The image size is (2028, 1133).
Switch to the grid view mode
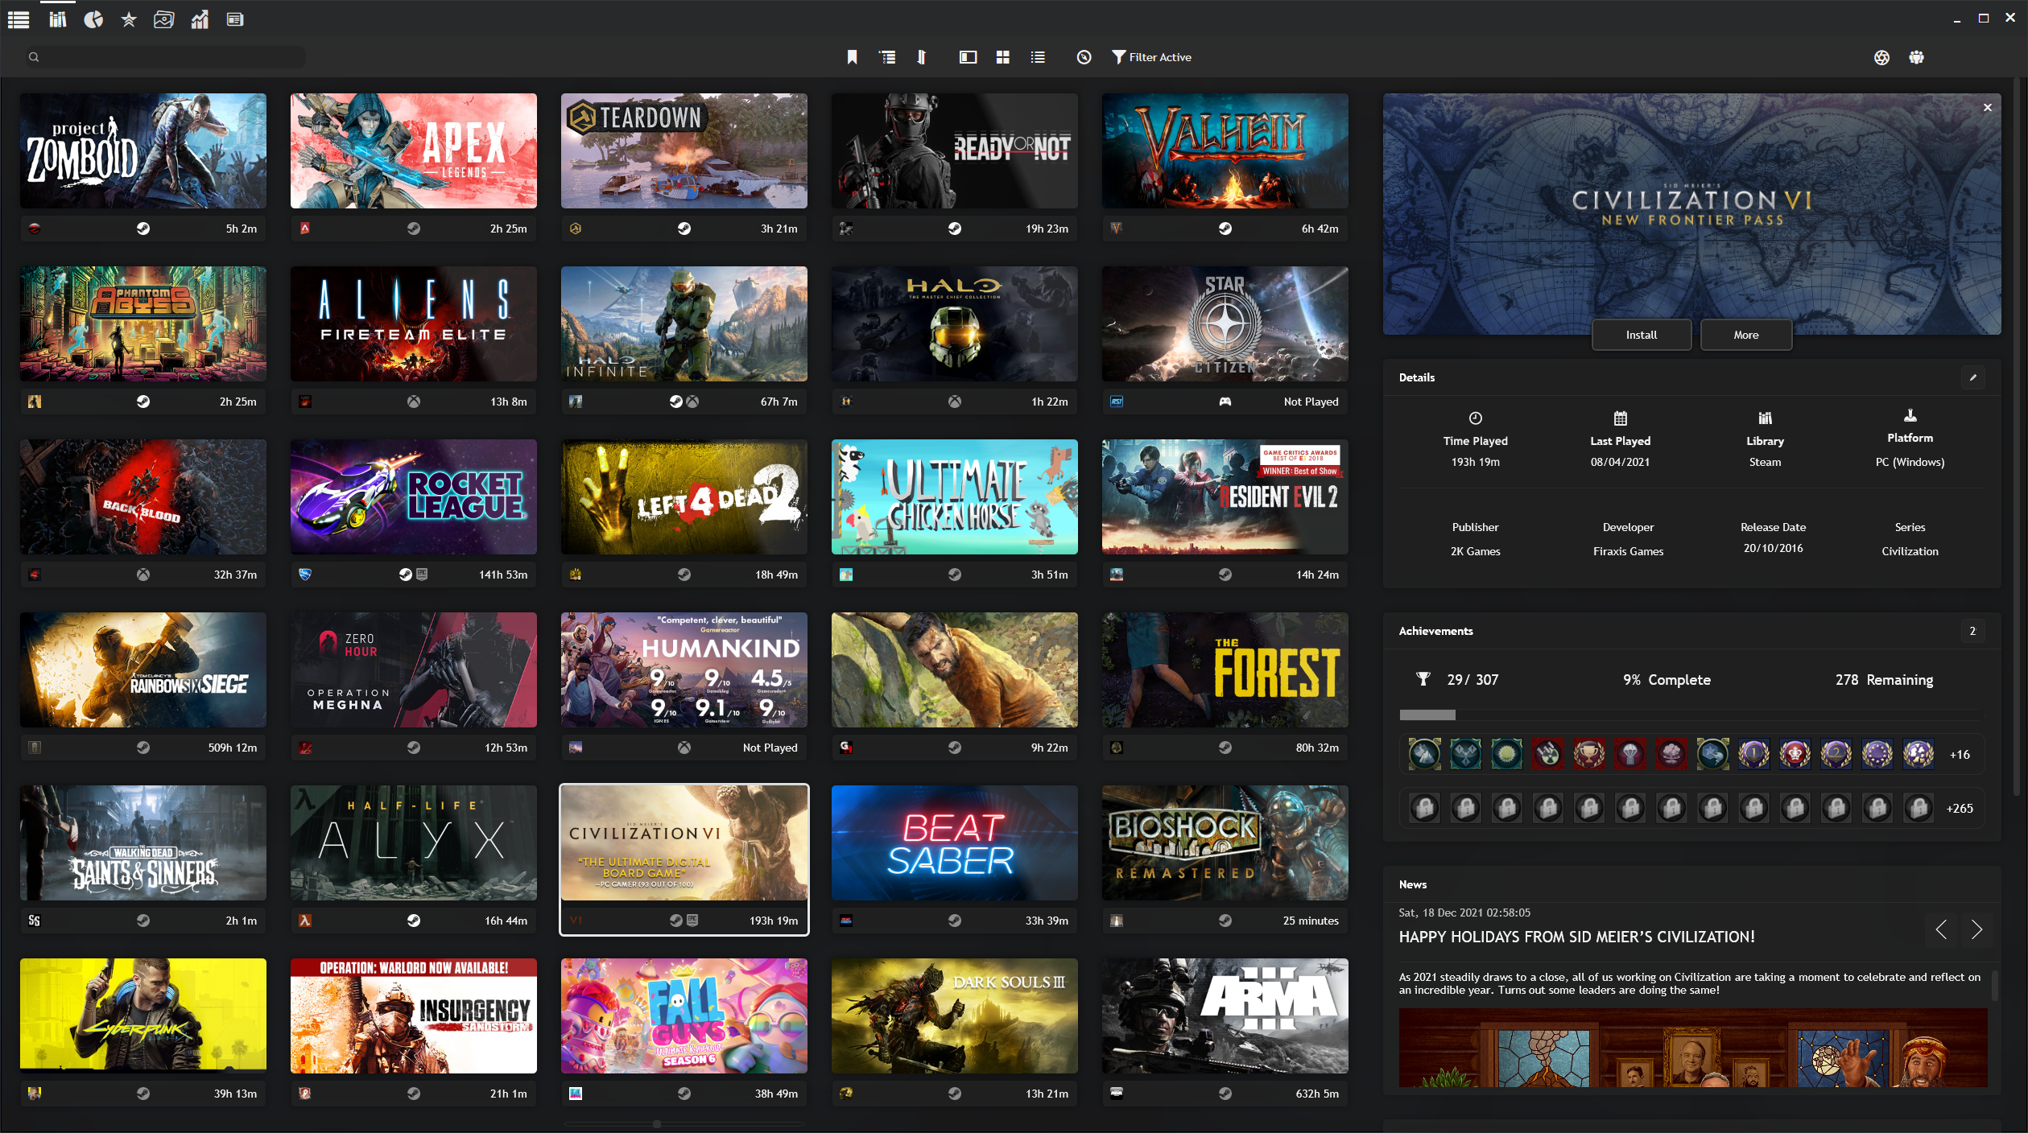pos(1002,57)
